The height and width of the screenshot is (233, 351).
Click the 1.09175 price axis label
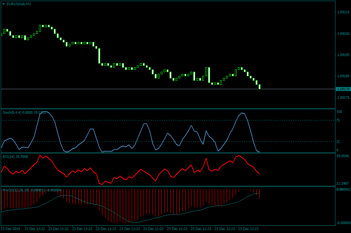(343, 98)
